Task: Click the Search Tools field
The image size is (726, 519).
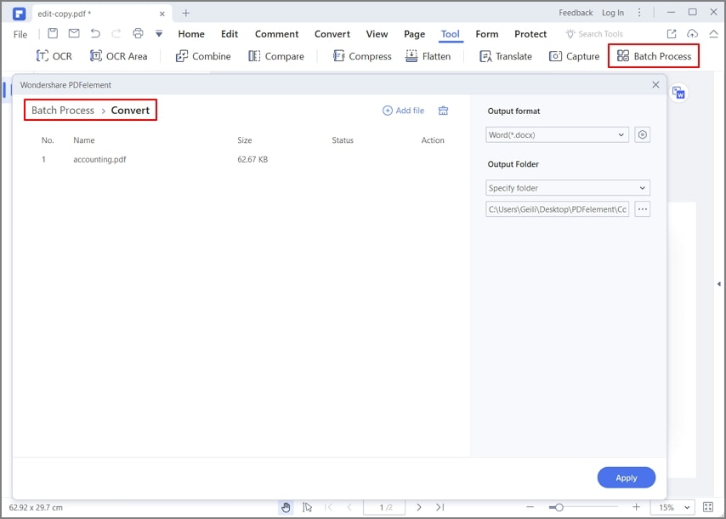Action: (x=594, y=34)
